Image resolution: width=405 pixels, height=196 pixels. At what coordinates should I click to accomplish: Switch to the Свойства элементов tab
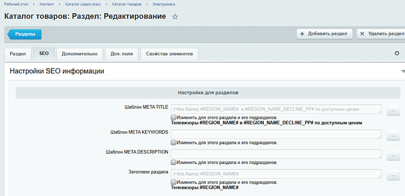point(170,54)
